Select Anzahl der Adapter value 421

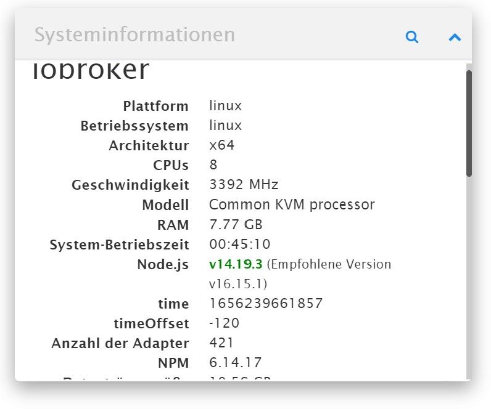[x=221, y=342]
